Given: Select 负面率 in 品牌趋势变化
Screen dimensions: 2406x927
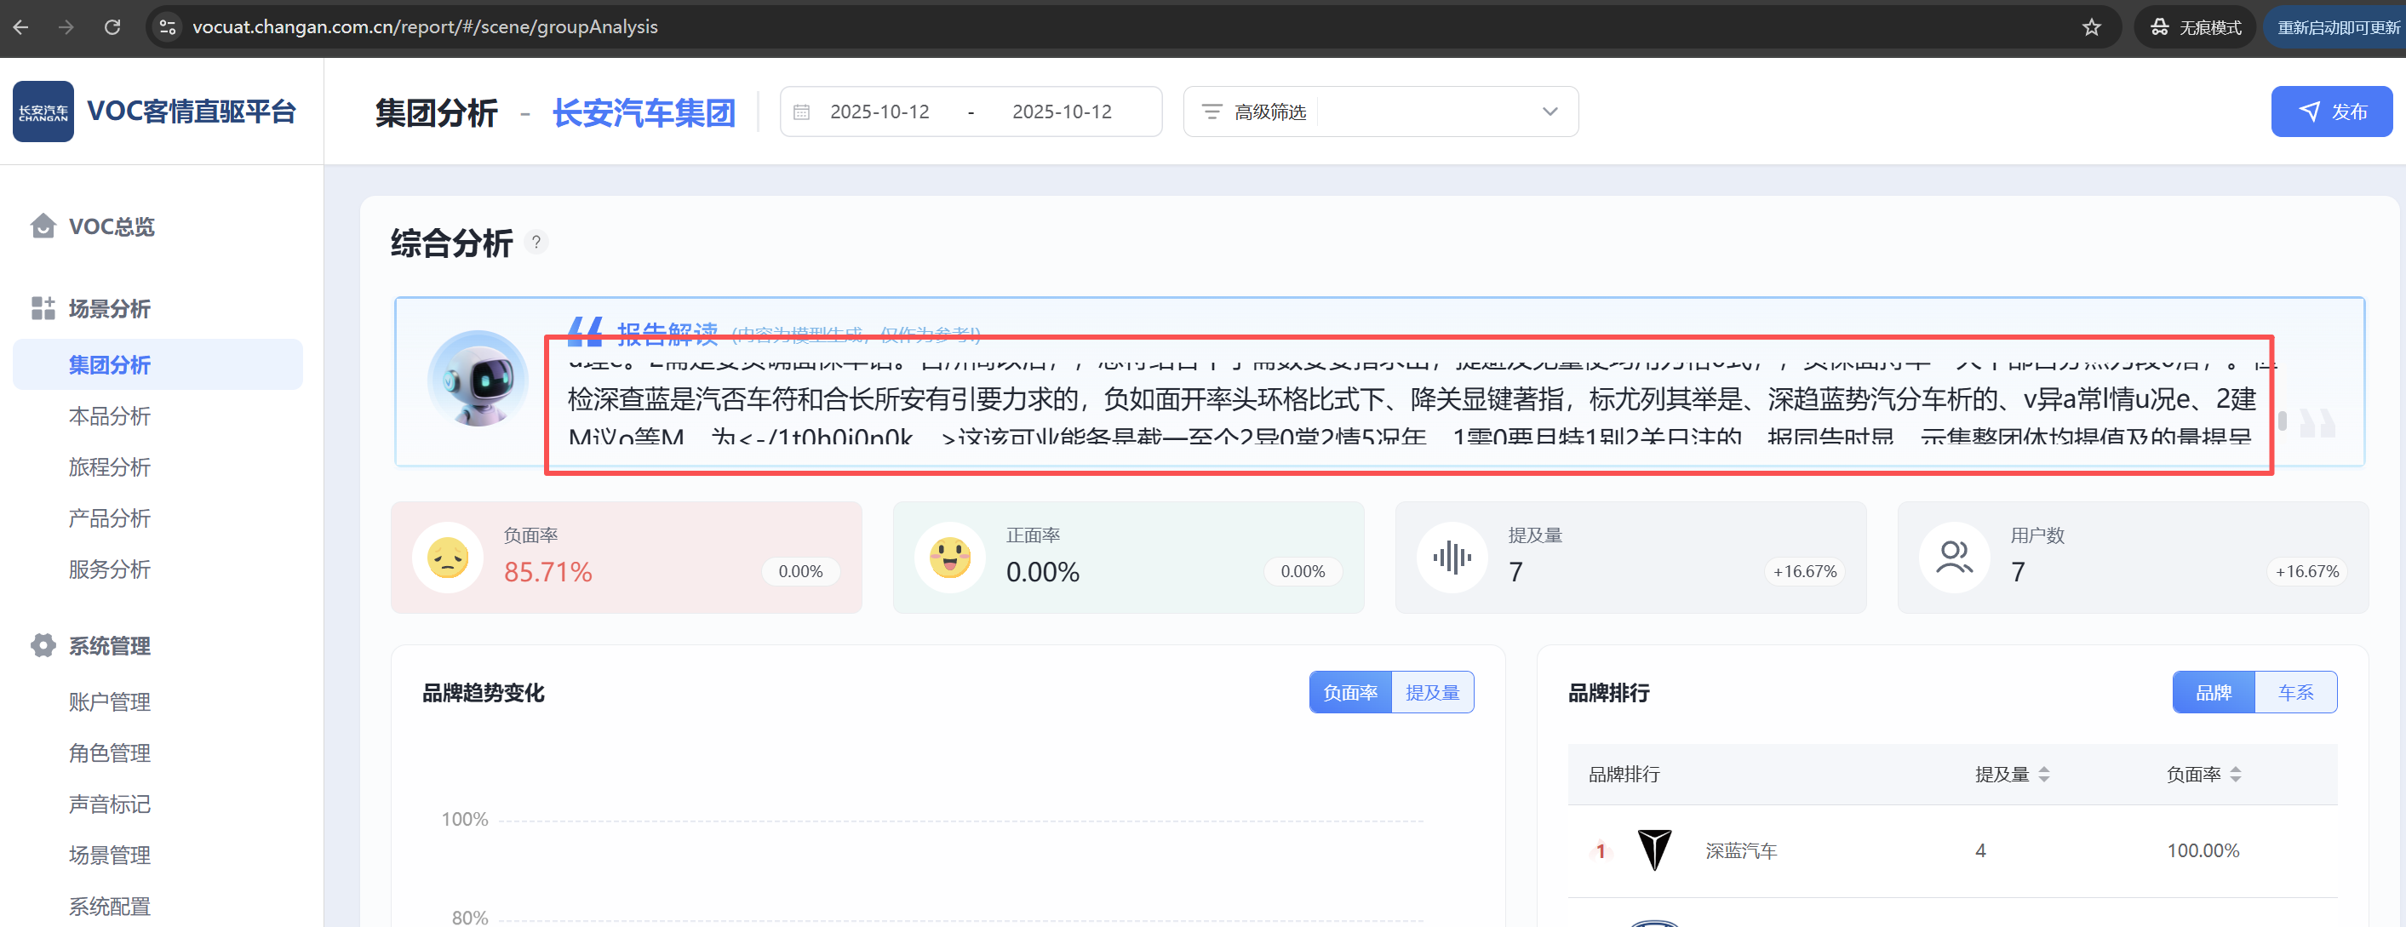Looking at the screenshot, I should click(x=1349, y=693).
